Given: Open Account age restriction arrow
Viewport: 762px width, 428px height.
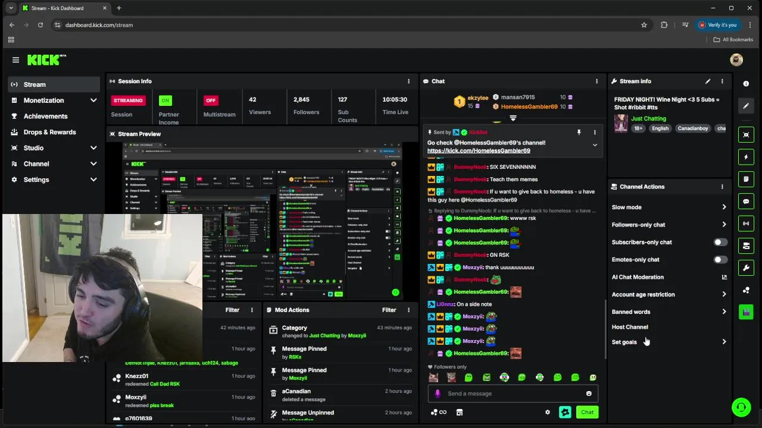Looking at the screenshot, I should tap(724, 294).
